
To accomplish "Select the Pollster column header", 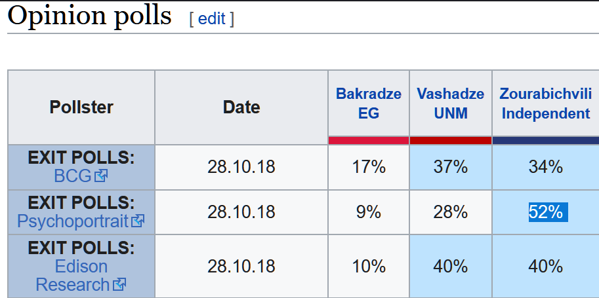I will [x=81, y=107].
